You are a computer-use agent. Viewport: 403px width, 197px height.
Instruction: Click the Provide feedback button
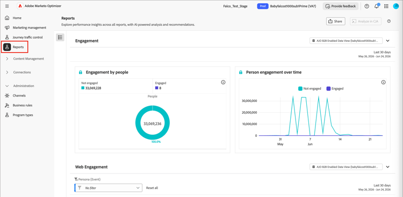(341, 6)
